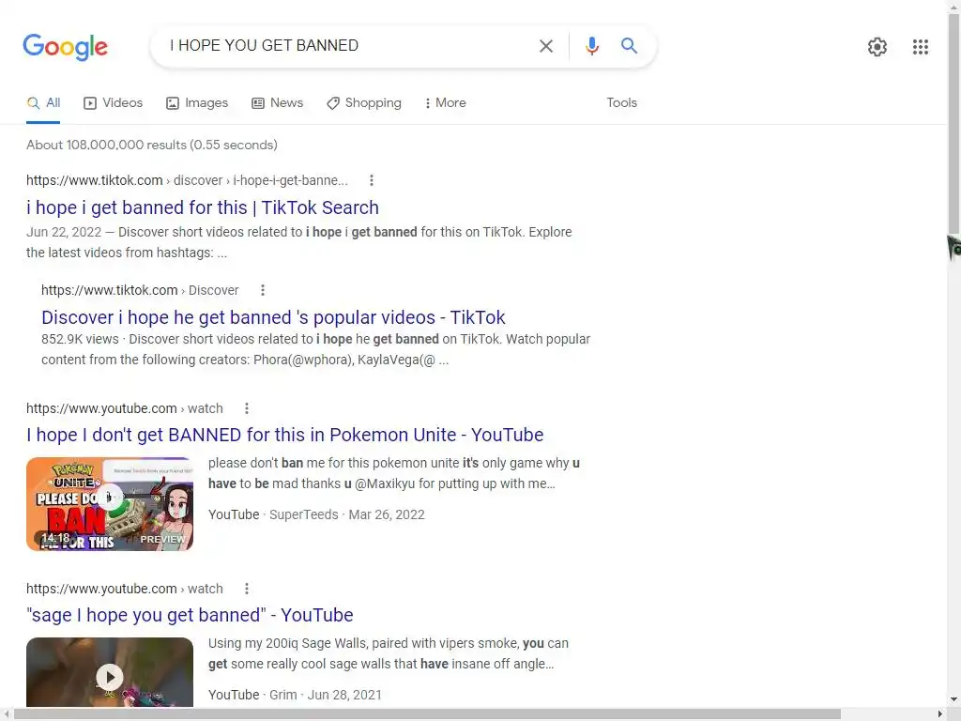Click the scroll right arrow

point(940,714)
